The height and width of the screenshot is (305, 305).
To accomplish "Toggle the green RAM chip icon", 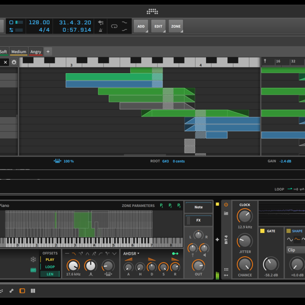I will tap(33, 270).
